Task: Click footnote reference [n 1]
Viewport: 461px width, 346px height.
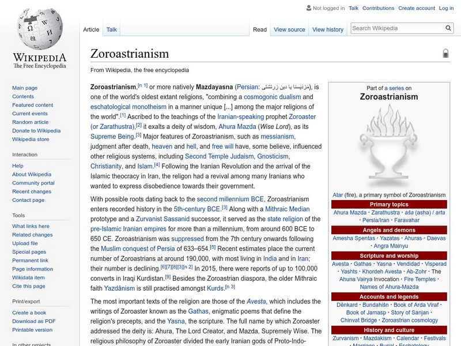Action: (142, 85)
